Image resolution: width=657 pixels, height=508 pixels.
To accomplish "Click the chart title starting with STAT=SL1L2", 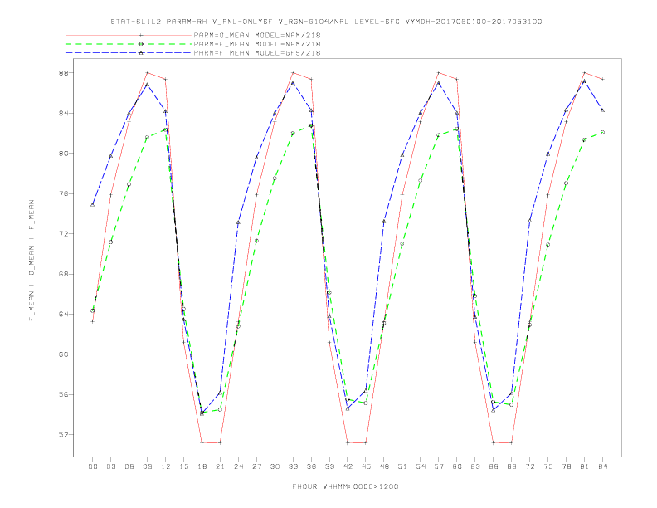I will [x=326, y=22].
